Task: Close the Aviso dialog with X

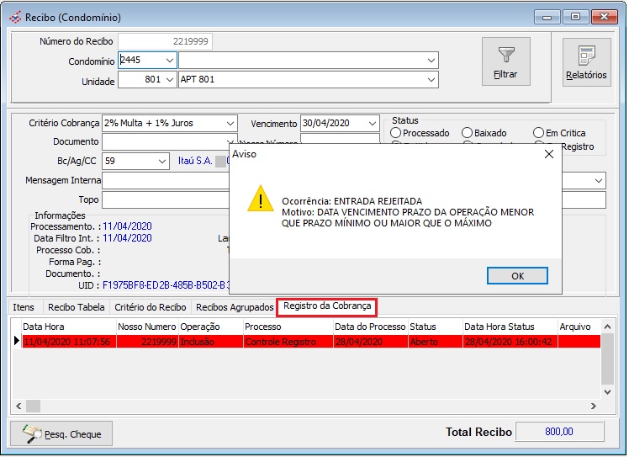Action: coord(549,154)
